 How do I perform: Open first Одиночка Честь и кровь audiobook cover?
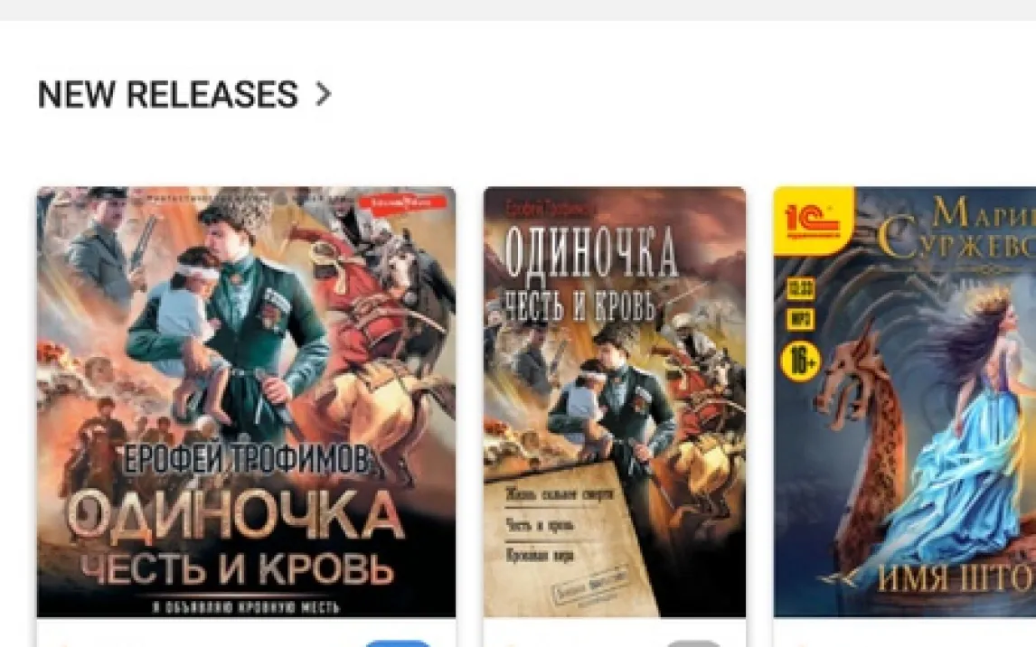click(246, 402)
